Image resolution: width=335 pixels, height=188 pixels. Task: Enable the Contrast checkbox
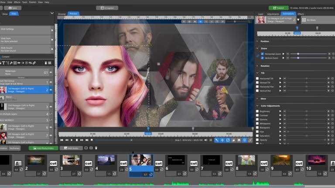click(257, 115)
